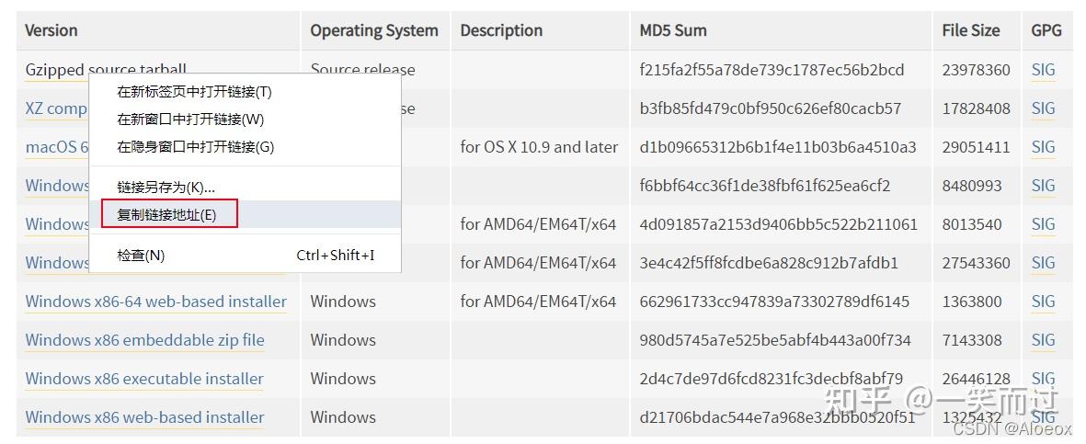The height and width of the screenshot is (444, 1086).
Task: Click SIG link in the 8480993 size row
Action: click(1043, 186)
